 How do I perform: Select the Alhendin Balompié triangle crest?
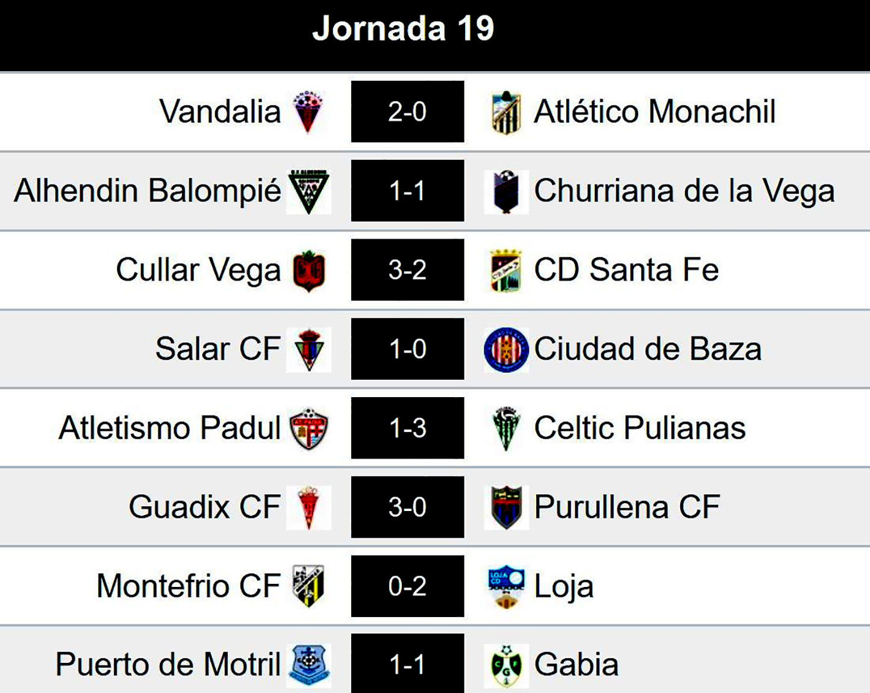308,191
